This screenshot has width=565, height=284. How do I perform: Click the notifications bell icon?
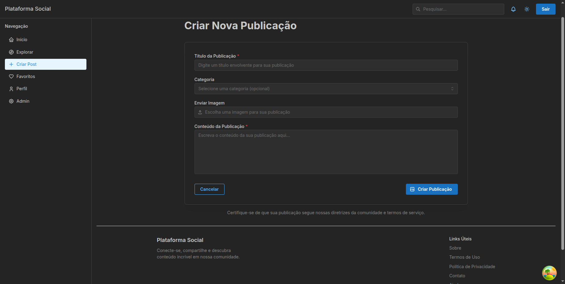pyautogui.click(x=513, y=9)
